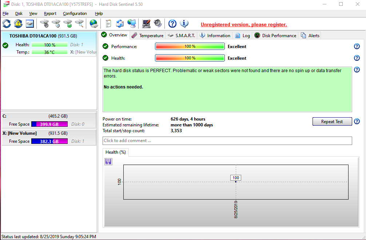
Task: Click the speaker sound toolbar icon
Action: [x=158, y=24]
